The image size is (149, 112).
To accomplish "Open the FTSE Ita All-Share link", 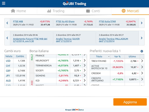I will (x=65, y=22).
